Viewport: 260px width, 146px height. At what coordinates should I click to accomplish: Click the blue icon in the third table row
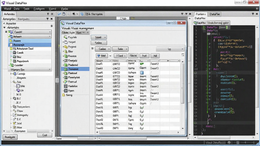point(142,73)
